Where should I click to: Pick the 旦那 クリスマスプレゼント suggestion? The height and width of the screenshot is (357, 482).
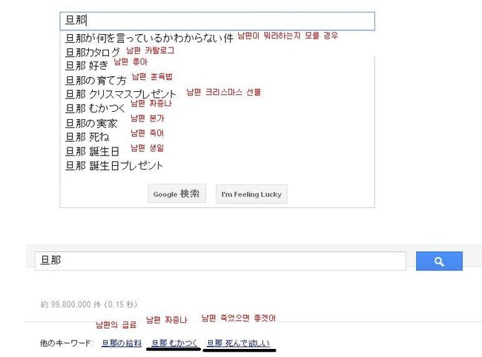coord(120,94)
